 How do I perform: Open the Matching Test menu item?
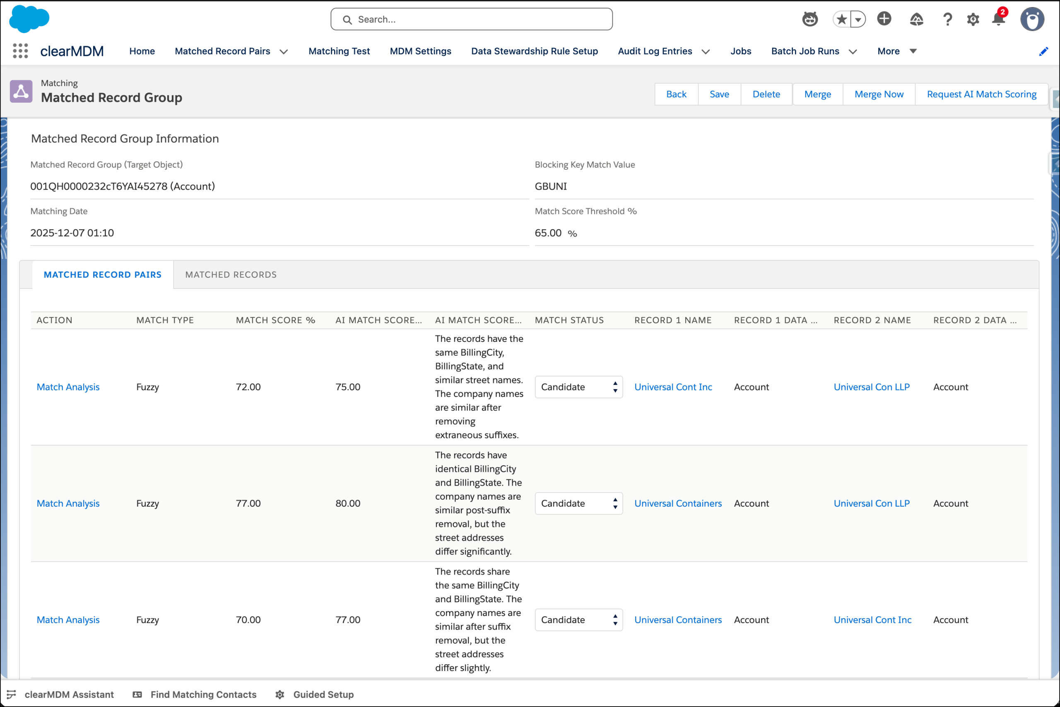click(x=339, y=51)
